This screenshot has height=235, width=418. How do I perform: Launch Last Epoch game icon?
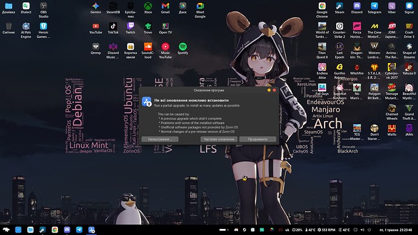[x=339, y=51]
